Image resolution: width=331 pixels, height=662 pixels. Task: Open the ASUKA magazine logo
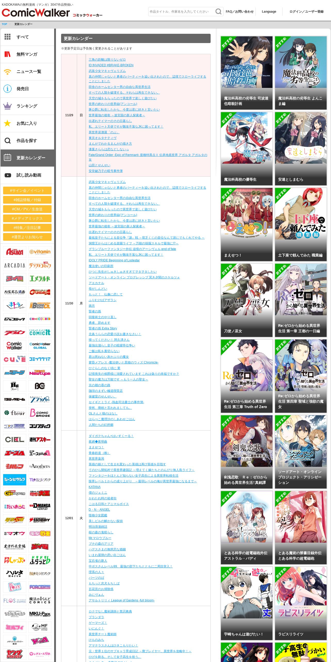14,252
